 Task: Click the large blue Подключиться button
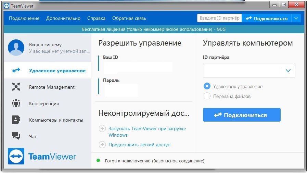(242, 115)
